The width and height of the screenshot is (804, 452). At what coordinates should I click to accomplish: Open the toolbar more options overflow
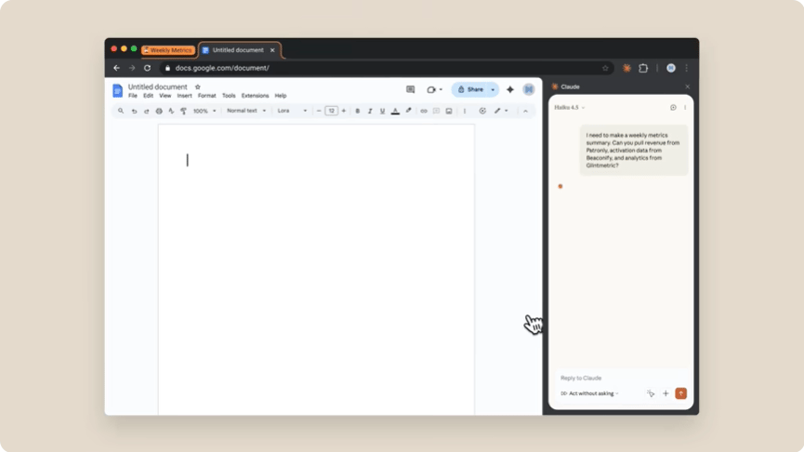(x=465, y=111)
